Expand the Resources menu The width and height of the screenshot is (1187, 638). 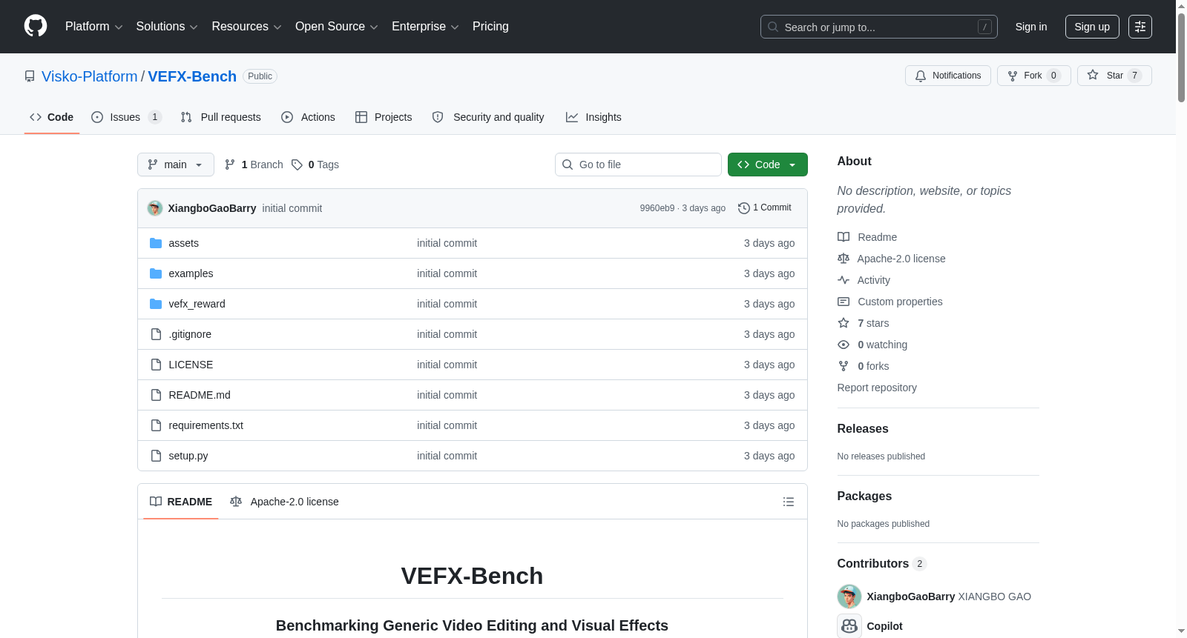246,27
